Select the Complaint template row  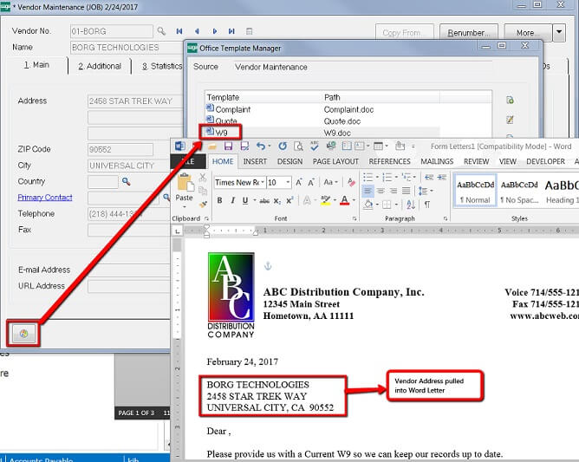(x=323, y=110)
